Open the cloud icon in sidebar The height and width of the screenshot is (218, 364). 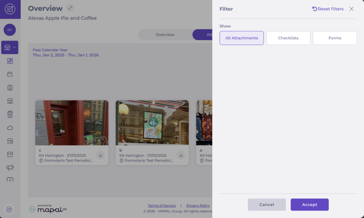(x=10, y=128)
